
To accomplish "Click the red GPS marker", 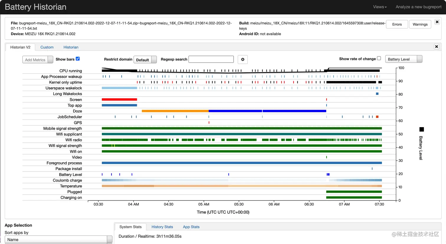I will coord(209,122).
